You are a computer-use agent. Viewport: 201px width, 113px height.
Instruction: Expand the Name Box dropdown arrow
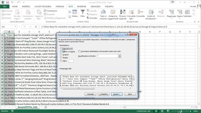(x=15, y=27)
